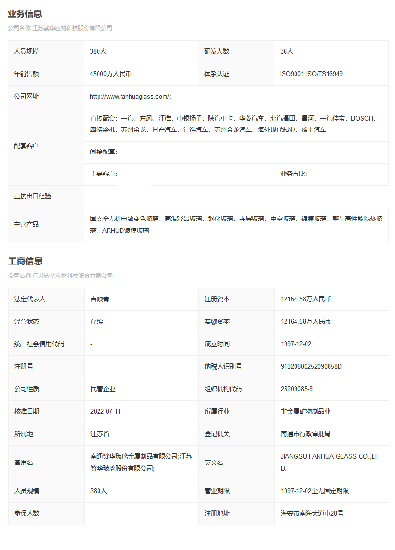Click the organization code 25209085-8

[x=297, y=389]
